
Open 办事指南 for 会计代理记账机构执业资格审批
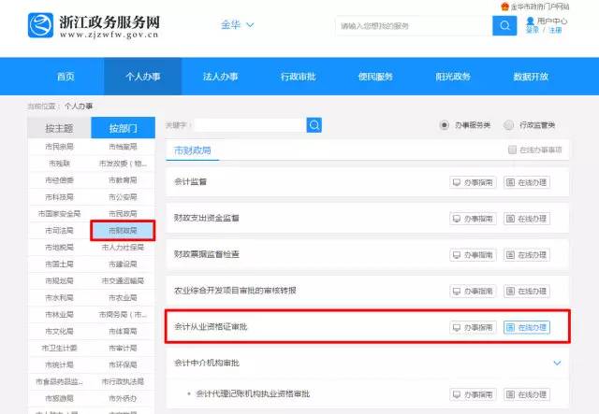(x=473, y=394)
